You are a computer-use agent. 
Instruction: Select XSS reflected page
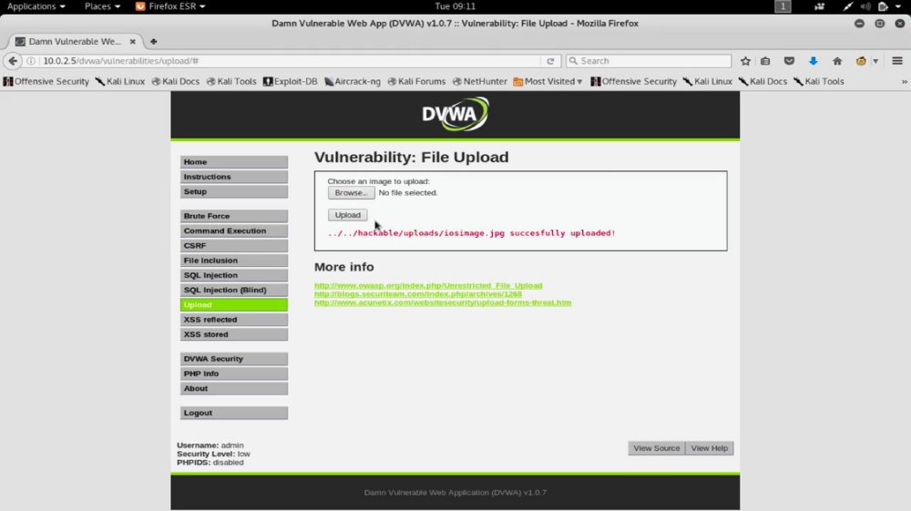233,320
